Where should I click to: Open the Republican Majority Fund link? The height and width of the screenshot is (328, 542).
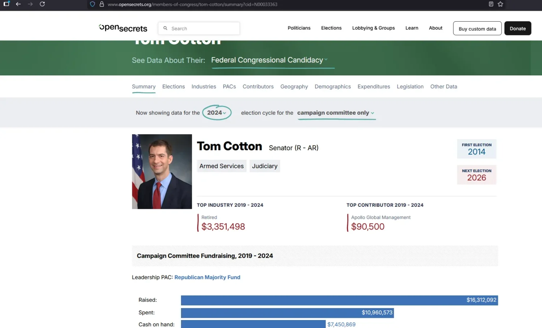207,277
